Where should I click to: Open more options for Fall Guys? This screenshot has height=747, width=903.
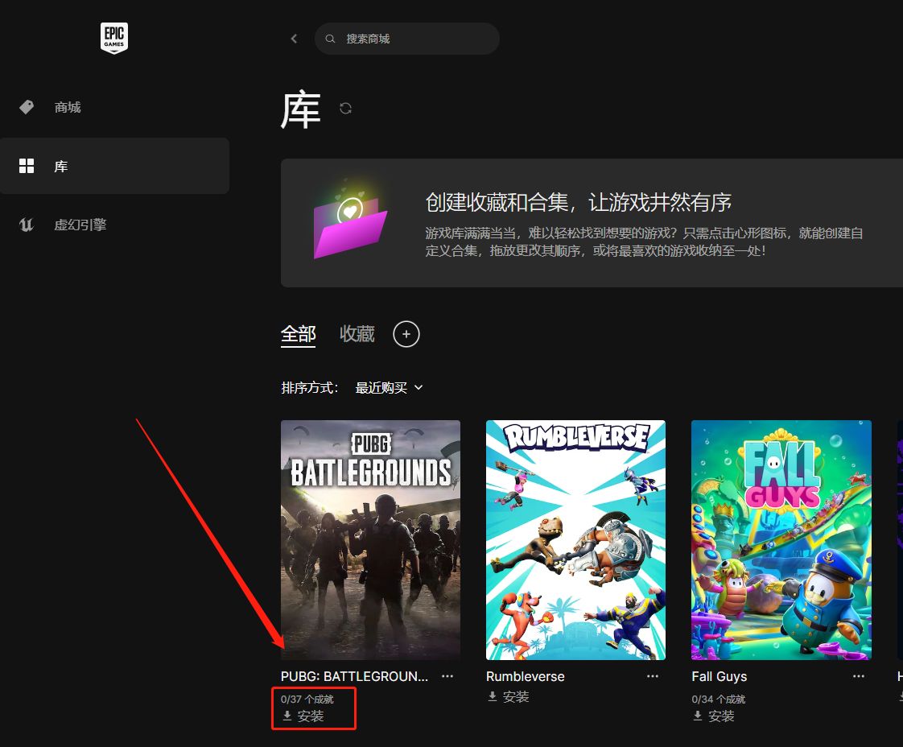click(x=859, y=677)
